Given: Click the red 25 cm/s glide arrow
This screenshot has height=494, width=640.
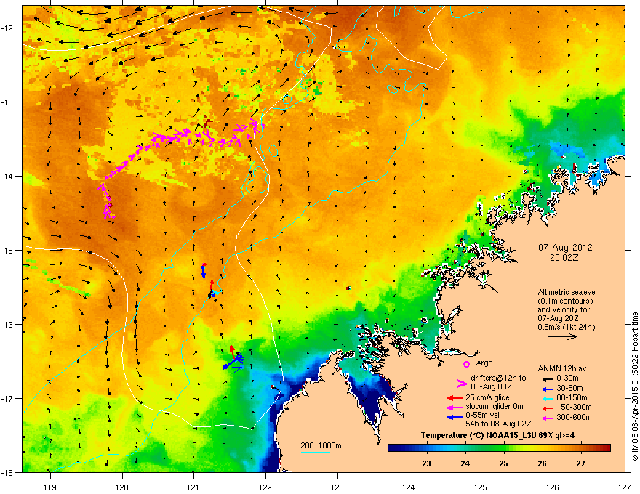Looking at the screenshot, I should [x=455, y=398].
